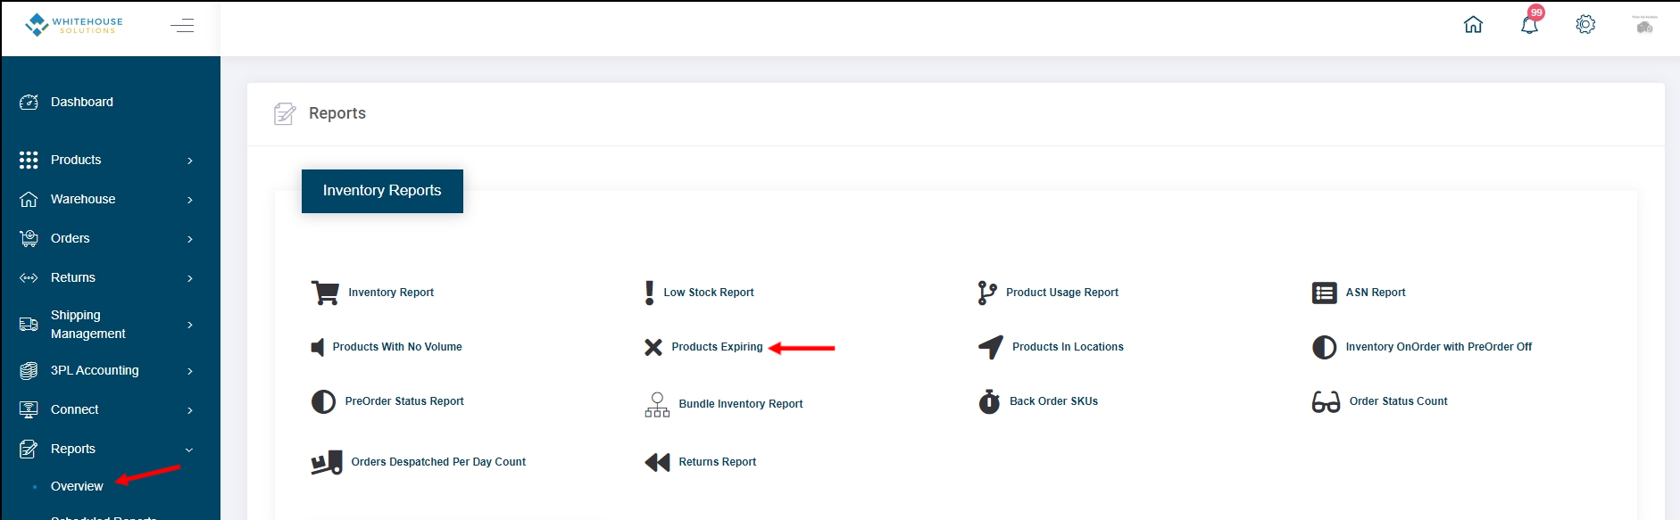Click the Products grid icon
The height and width of the screenshot is (520, 1680).
(29, 160)
